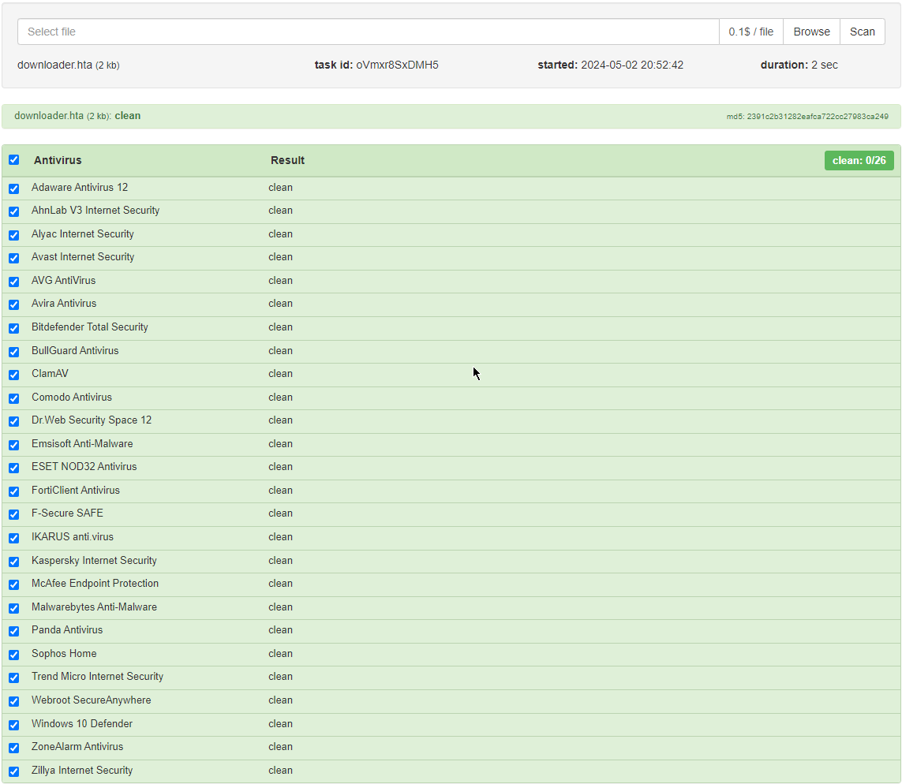Click the duration: 2 sec text
902x784 pixels.
pos(799,65)
